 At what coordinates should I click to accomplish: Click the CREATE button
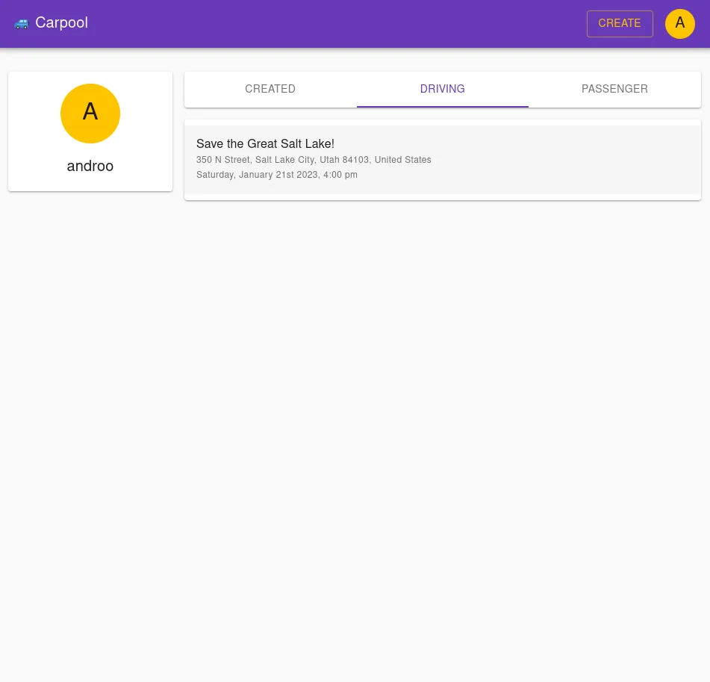(620, 24)
